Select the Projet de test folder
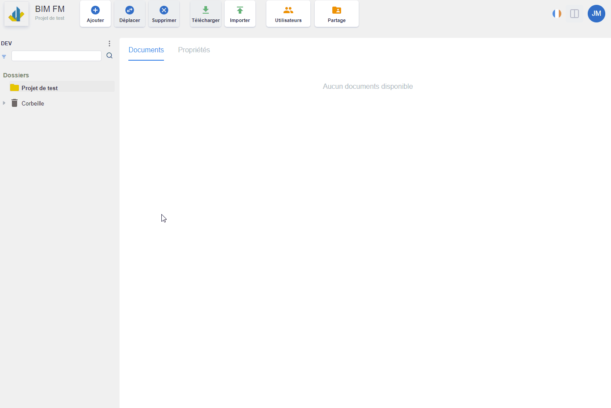Image resolution: width=611 pixels, height=408 pixels. click(x=40, y=88)
